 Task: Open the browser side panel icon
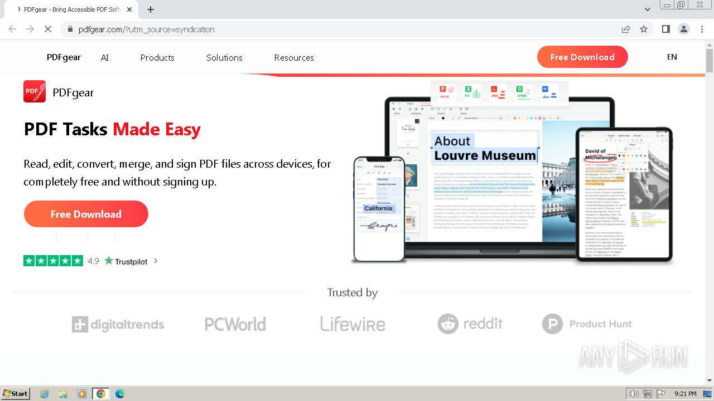pyautogui.click(x=665, y=29)
